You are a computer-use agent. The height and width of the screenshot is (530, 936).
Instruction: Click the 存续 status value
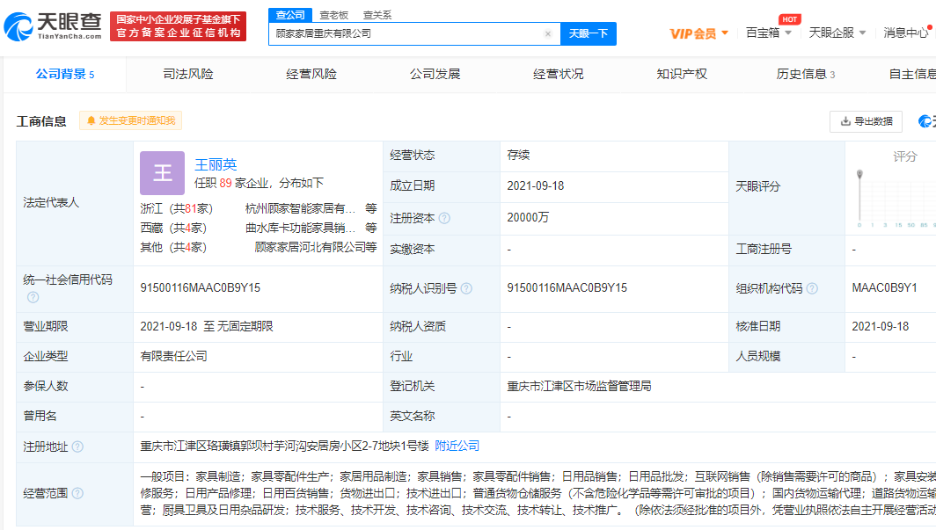(518, 155)
